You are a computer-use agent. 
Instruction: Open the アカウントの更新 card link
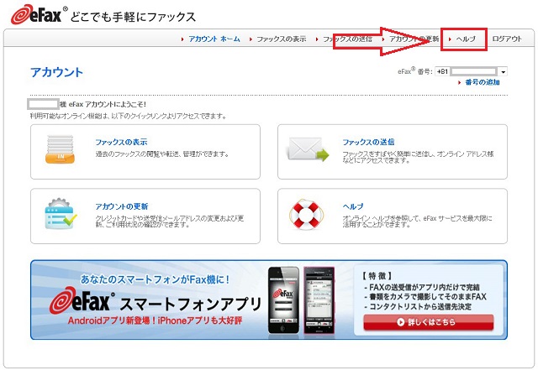click(x=121, y=206)
